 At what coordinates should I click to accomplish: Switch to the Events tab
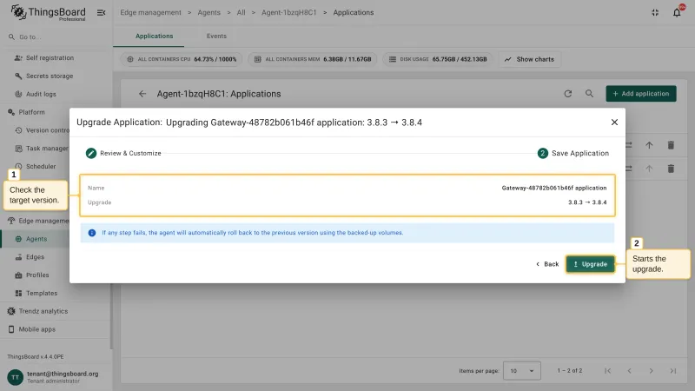click(x=216, y=36)
